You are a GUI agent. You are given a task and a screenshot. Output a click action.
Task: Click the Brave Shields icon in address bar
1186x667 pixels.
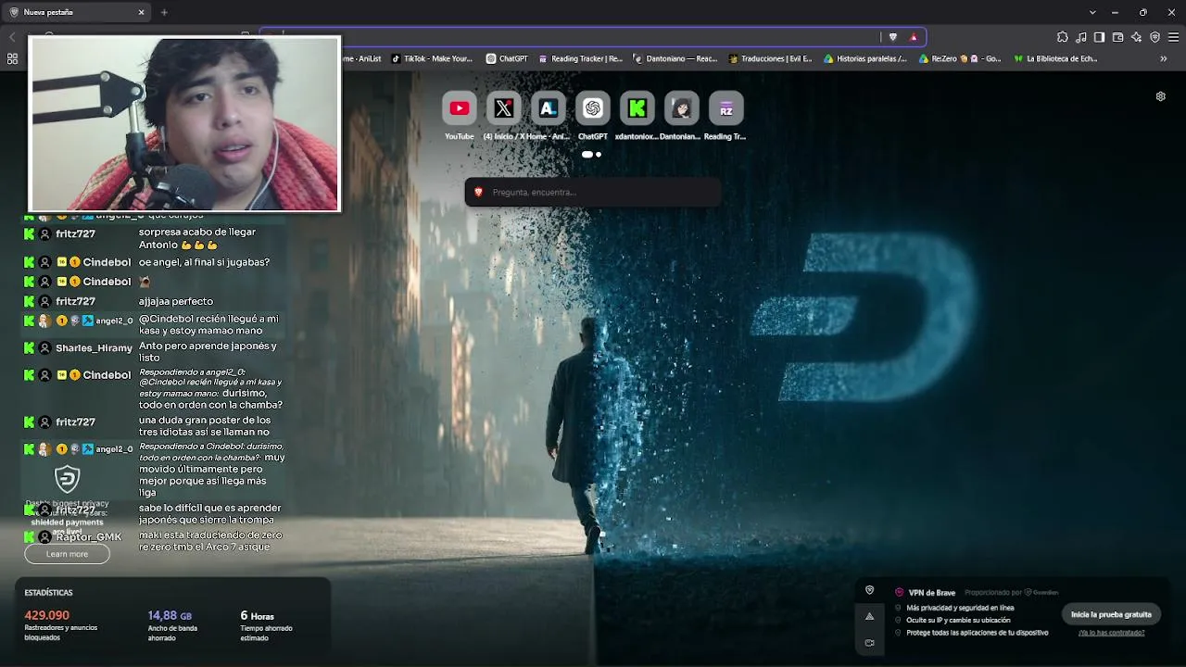click(893, 37)
